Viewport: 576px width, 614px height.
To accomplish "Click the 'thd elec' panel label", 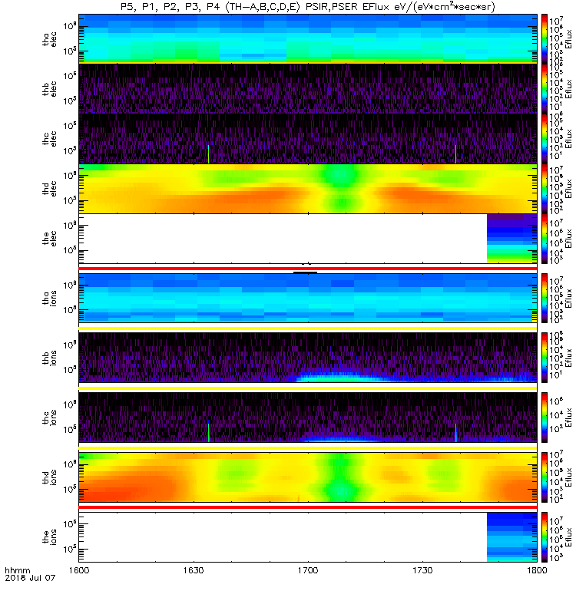I will [x=49, y=188].
